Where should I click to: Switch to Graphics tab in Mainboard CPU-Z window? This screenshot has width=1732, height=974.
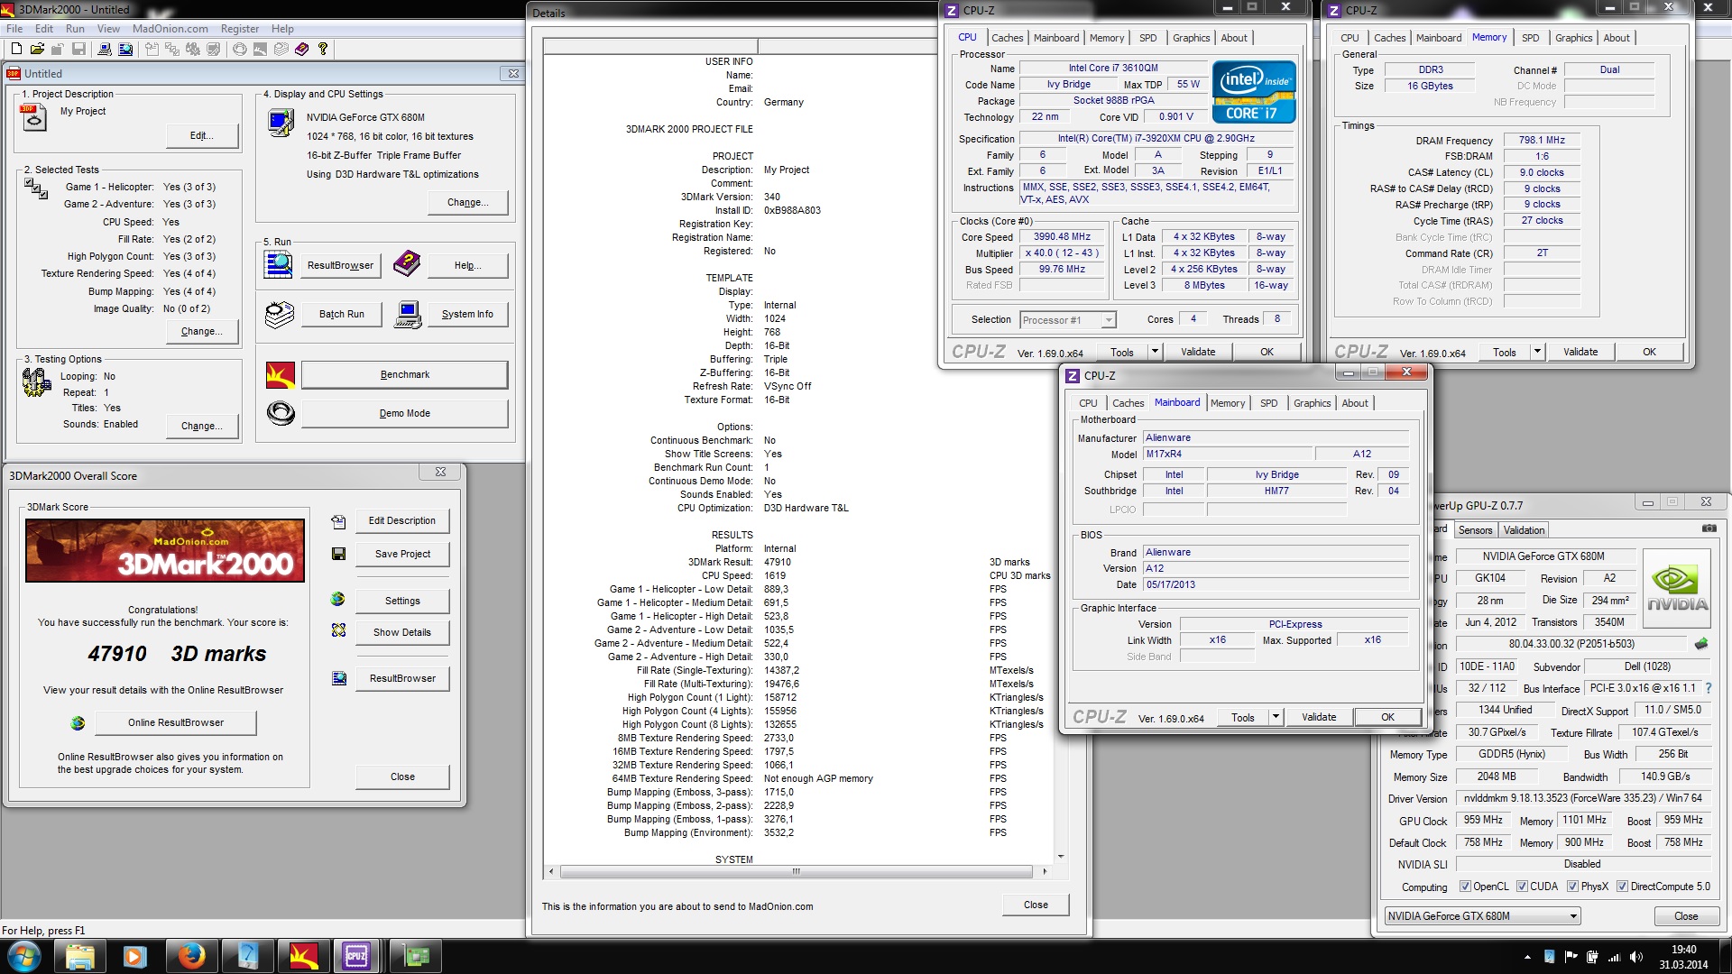[1312, 403]
